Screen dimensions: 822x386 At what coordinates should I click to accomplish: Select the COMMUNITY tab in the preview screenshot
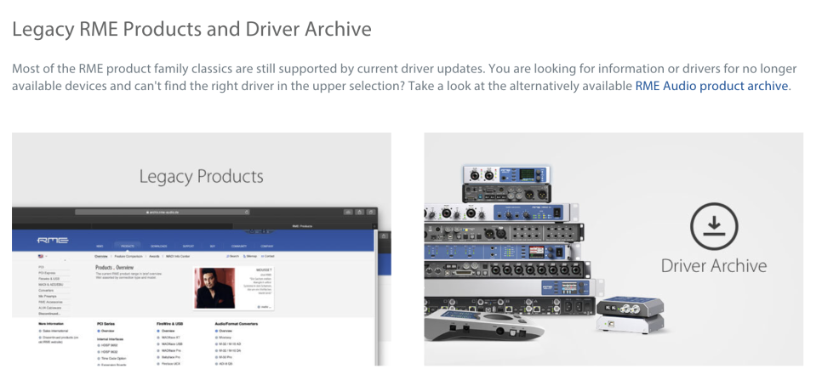(x=238, y=247)
